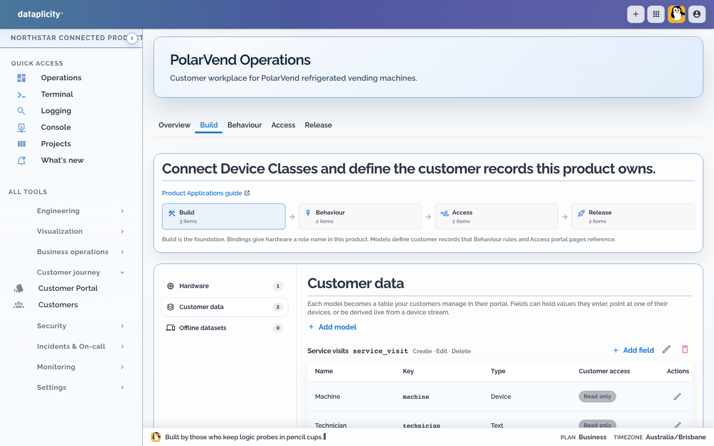The width and height of the screenshot is (714, 446).
Task: Open Terminal from quick access
Action: click(57, 95)
